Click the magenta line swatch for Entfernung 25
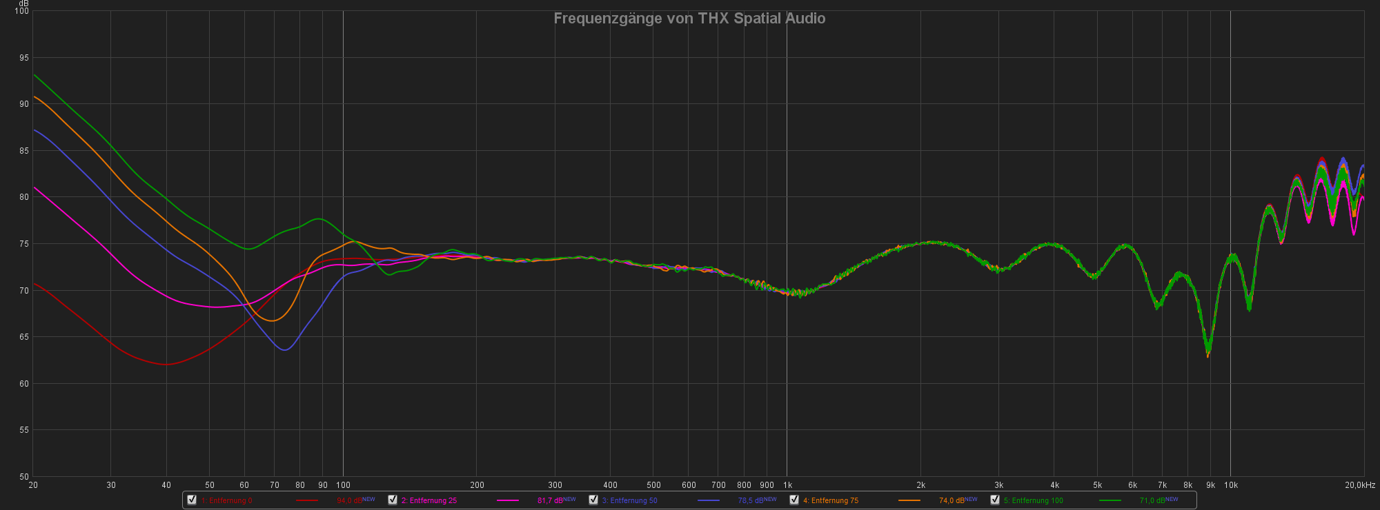Viewport: 1380px width, 510px height. tap(508, 500)
